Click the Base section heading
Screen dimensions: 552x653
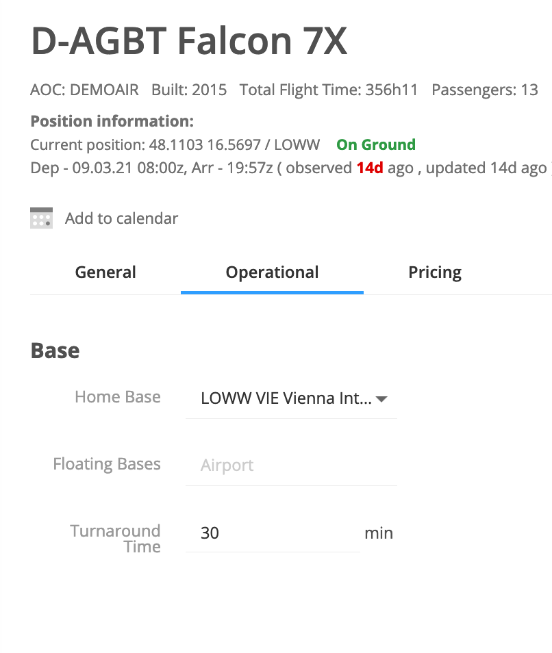55,350
